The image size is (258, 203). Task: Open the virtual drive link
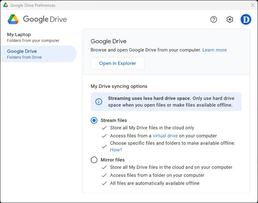pos(165,136)
